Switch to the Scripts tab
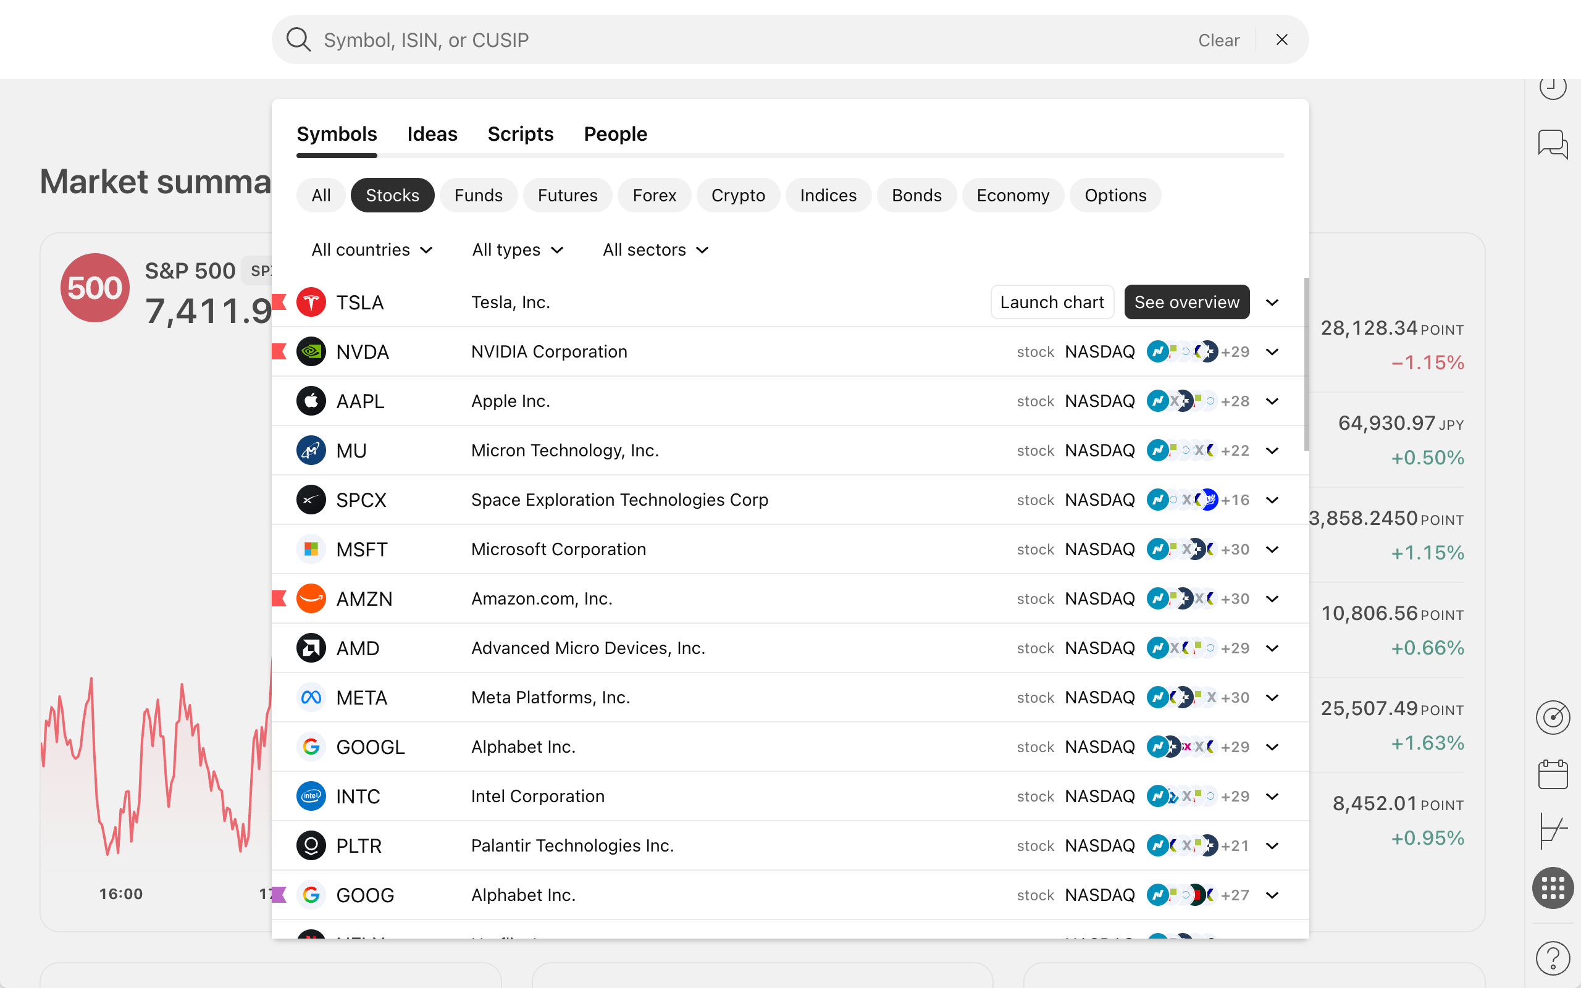This screenshot has width=1581, height=988. point(521,134)
